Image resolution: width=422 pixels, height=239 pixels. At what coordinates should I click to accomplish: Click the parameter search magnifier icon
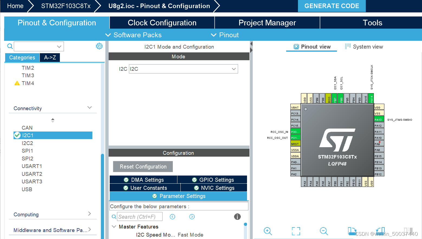114,217
